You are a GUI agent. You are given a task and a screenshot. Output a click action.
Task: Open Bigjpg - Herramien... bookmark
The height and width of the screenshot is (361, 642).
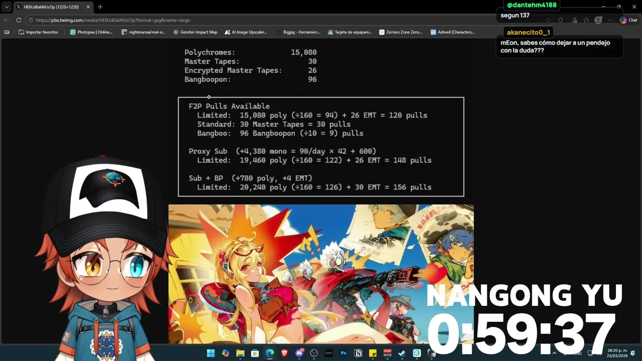(x=298, y=32)
